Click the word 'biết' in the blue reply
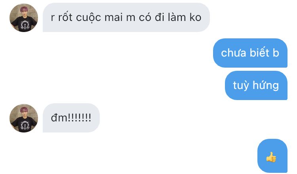This screenshot has height=174, width=297. 259,52
